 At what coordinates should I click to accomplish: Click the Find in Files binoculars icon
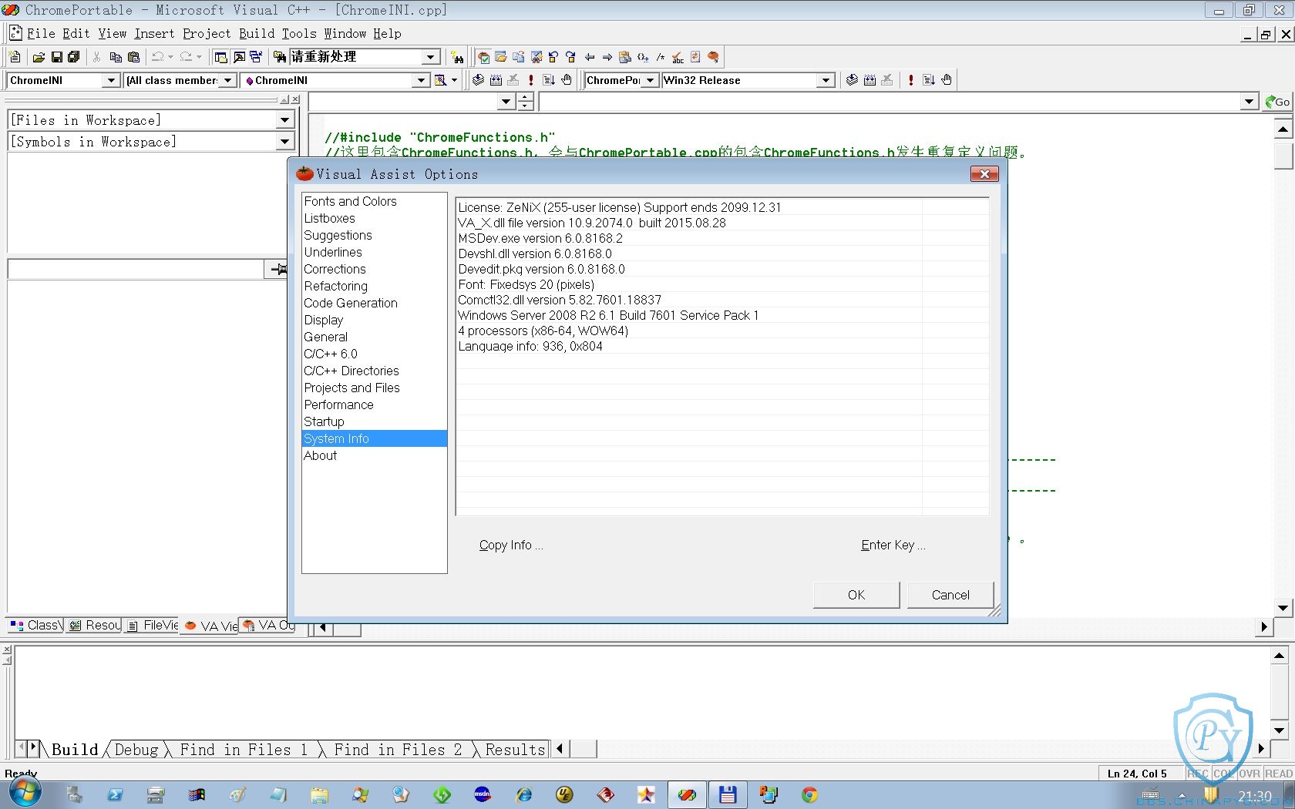[280, 57]
